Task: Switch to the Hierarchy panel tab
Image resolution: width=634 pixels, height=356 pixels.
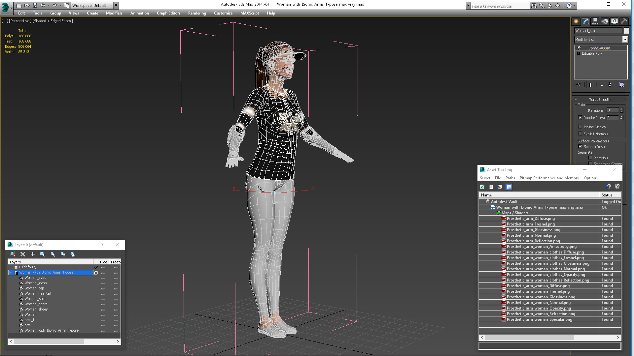Action: 595,21
